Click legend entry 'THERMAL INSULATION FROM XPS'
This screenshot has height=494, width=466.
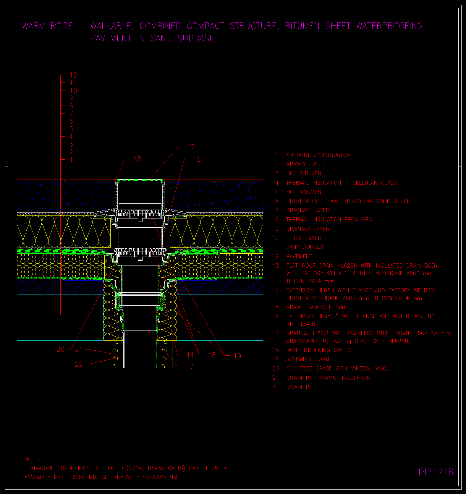[329, 219]
